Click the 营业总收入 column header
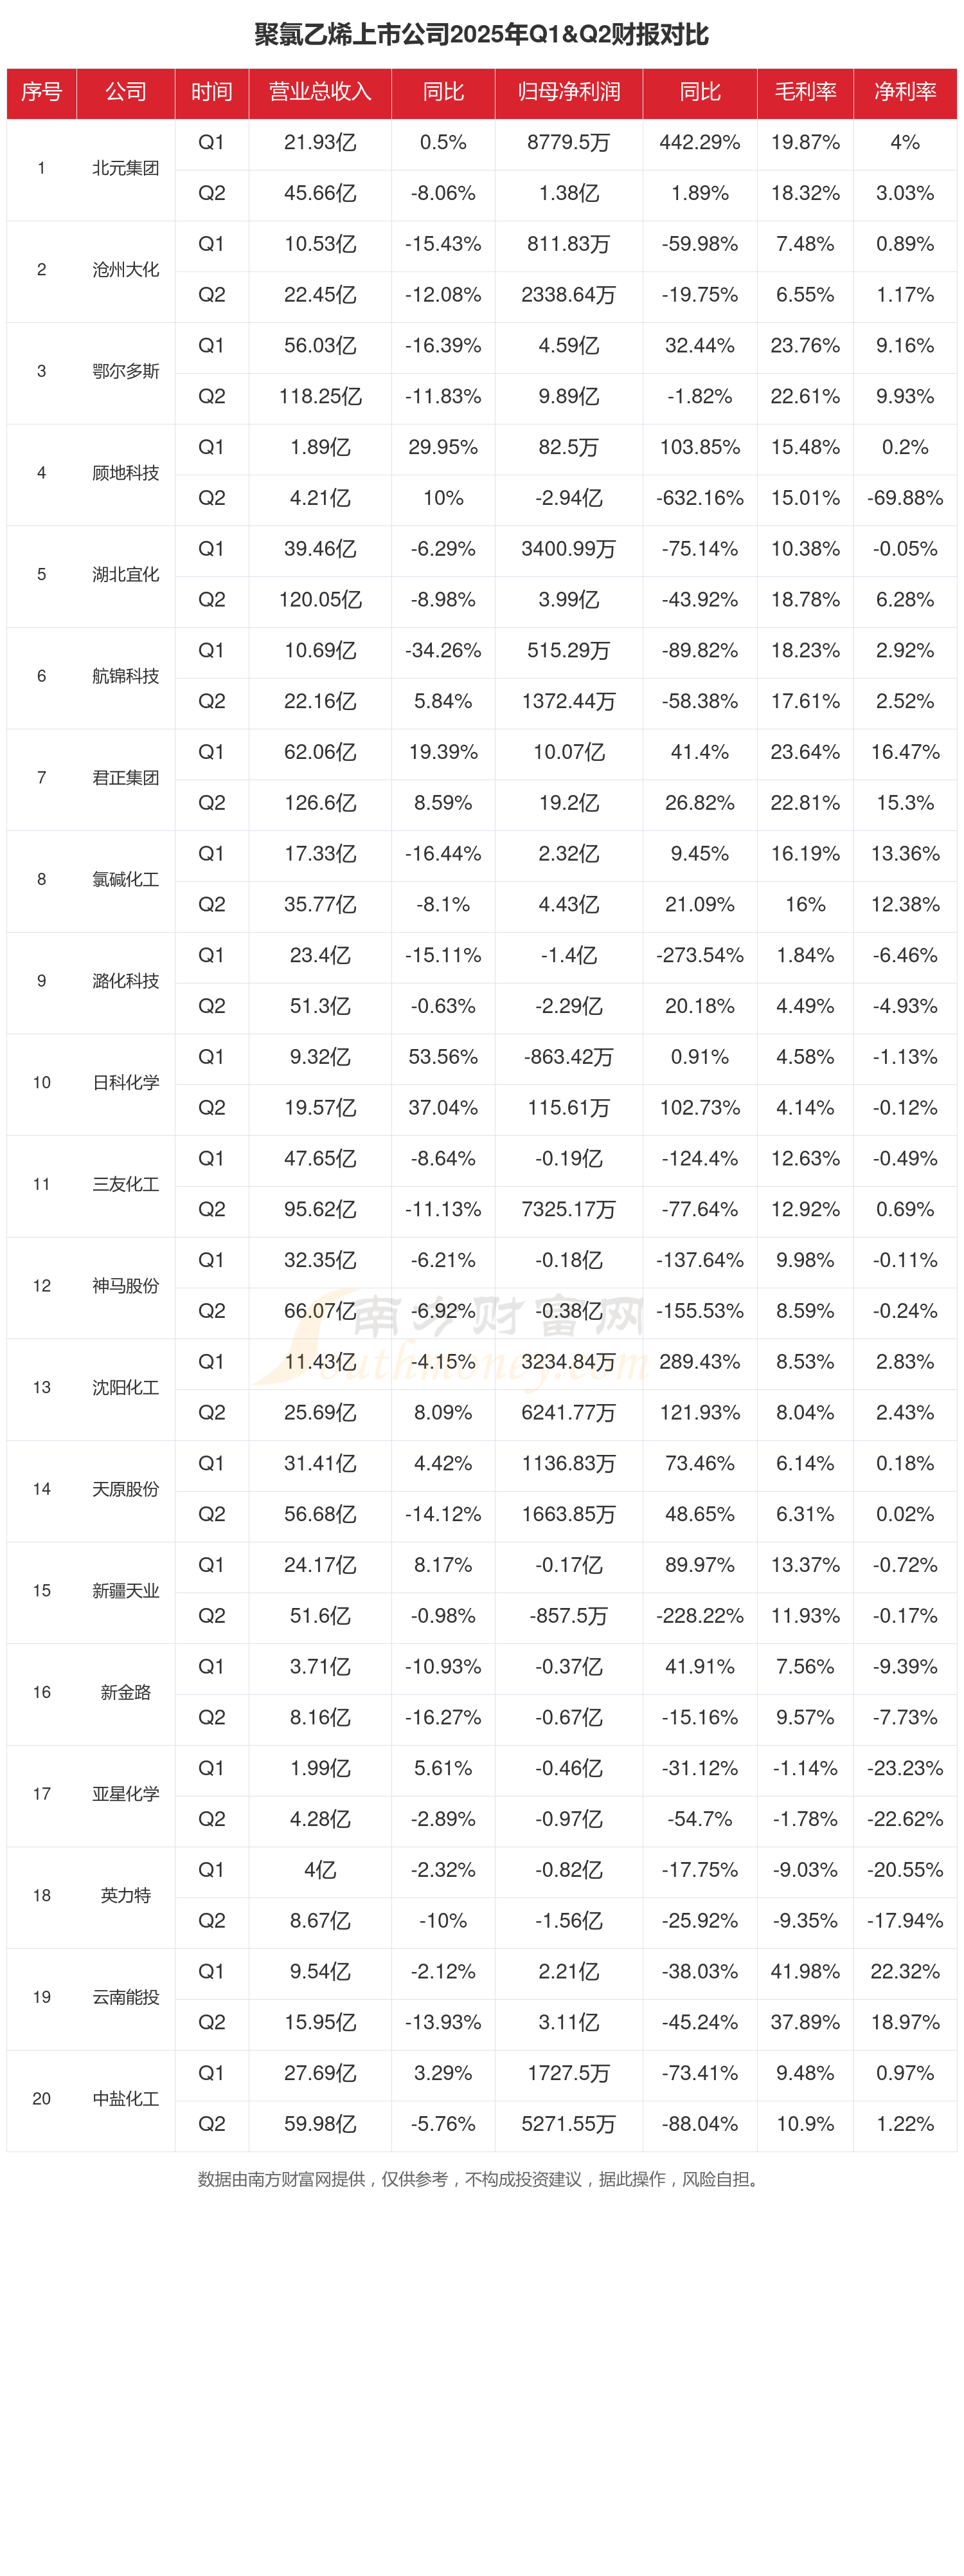The image size is (964, 2576). [319, 92]
